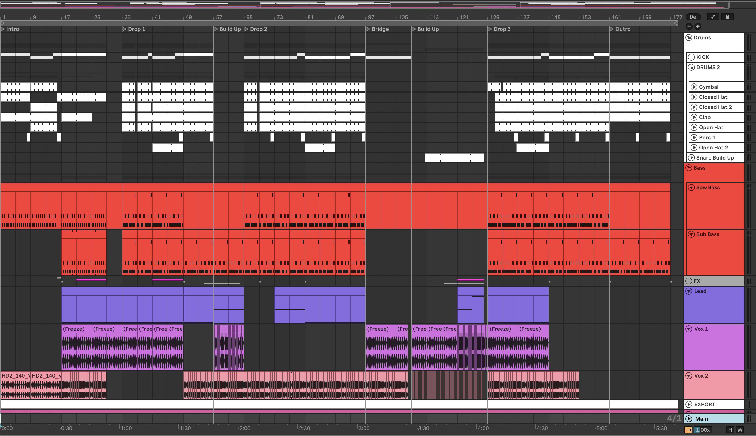Image resolution: width=756 pixels, height=436 pixels.
Task: Click unfold icon on Snare Build Up track
Action: [691, 157]
